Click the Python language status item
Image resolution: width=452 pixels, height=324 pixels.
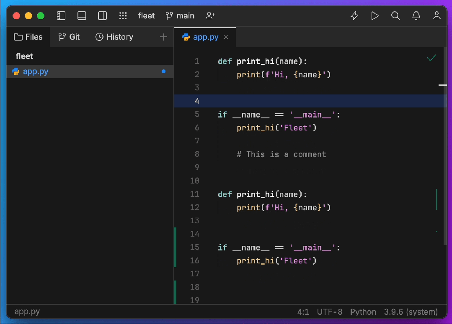[x=363, y=312]
